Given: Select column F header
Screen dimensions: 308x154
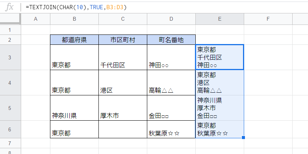Looking at the screenshot, I should (268, 19).
